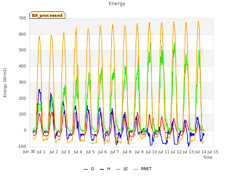
Task: Click the Jun 30 x-axis tick label
Action: pyautogui.click(x=29, y=152)
